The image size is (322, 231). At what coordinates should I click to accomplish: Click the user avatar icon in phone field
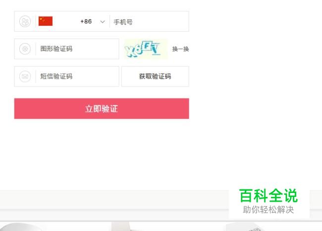pyautogui.click(x=25, y=21)
